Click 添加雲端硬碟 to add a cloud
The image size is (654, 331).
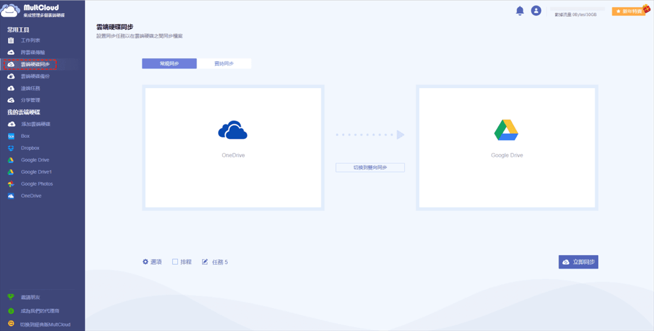35,124
